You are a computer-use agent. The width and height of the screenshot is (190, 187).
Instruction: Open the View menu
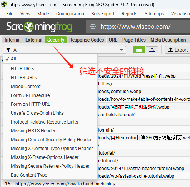25,14
